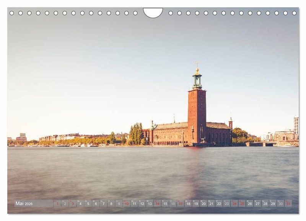Select day 1 on the calendar strip
This screenshot has height=221, width=306.
click(57, 204)
